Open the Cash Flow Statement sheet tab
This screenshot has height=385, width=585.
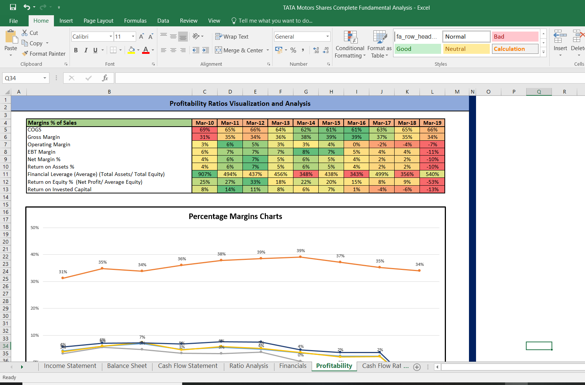pyautogui.click(x=188, y=366)
